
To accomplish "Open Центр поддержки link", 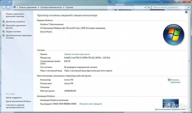I will (x=14, y=98).
